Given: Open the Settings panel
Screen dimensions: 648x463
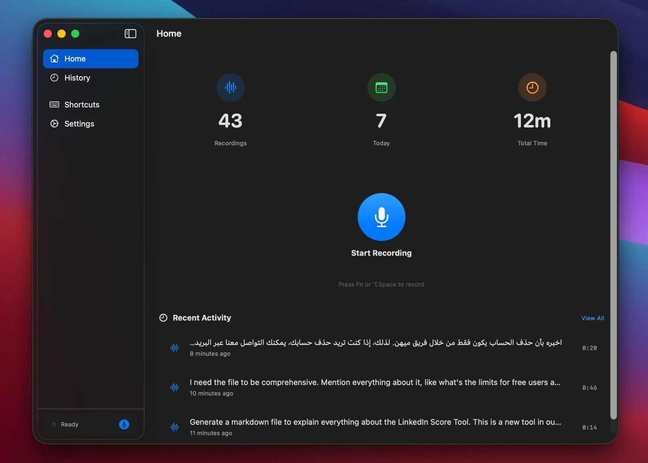Looking at the screenshot, I should tap(79, 124).
